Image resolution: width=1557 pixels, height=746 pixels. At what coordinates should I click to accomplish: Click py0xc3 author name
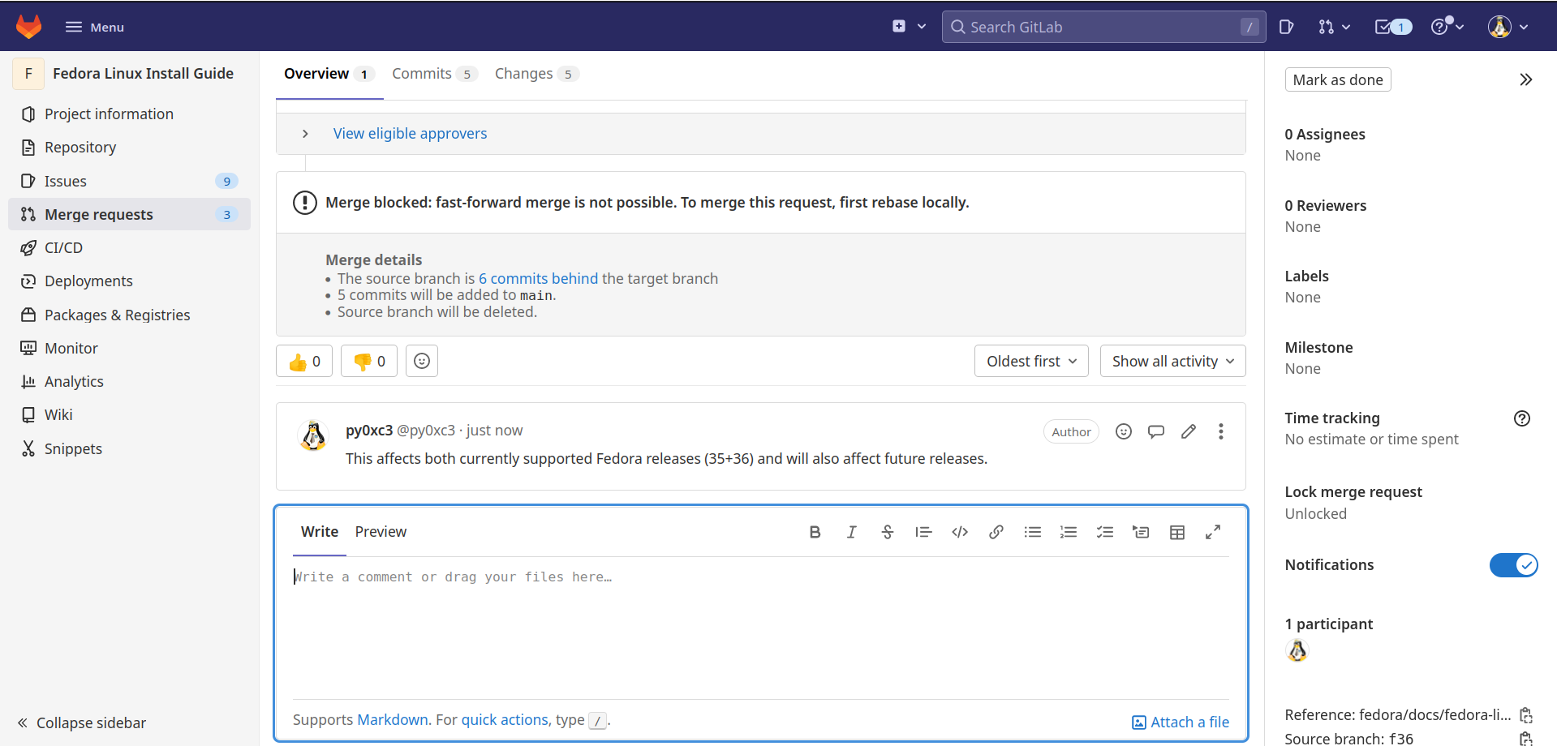(x=369, y=431)
